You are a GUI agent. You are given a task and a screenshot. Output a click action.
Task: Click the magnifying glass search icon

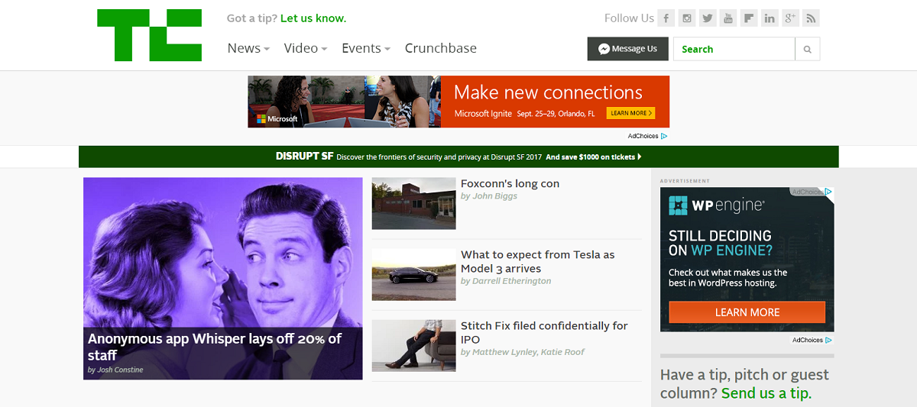[x=808, y=49]
